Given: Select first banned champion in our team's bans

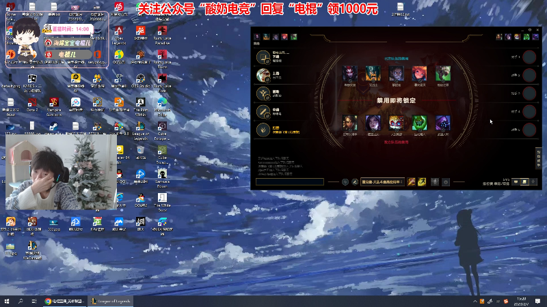Looking at the screenshot, I should pos(349,74).
